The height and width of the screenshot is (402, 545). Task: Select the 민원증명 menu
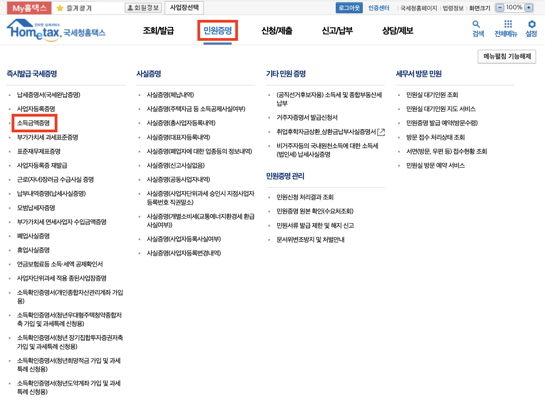click(x=218, y=31)
